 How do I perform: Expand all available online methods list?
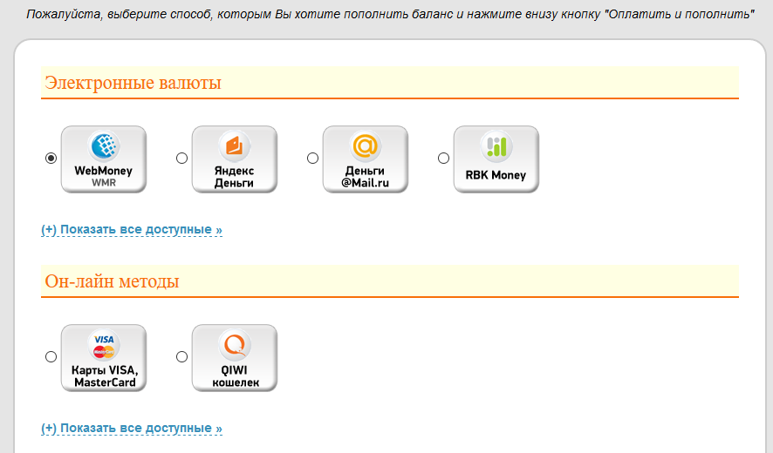132,428
